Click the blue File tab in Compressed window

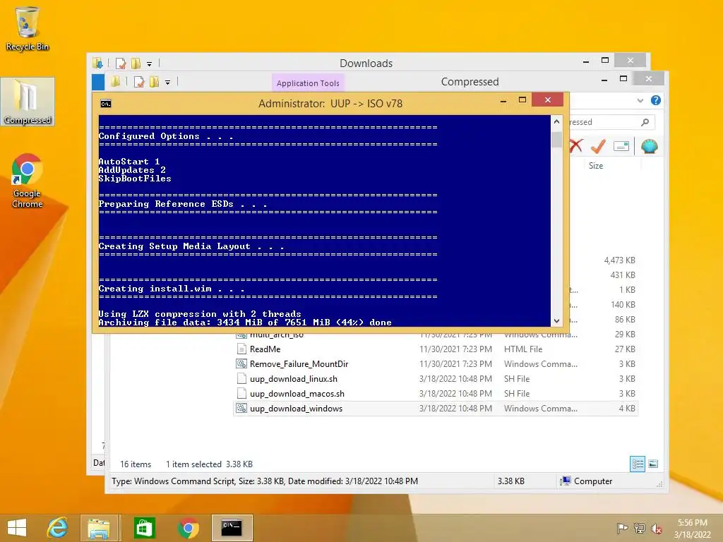(97, 82)
